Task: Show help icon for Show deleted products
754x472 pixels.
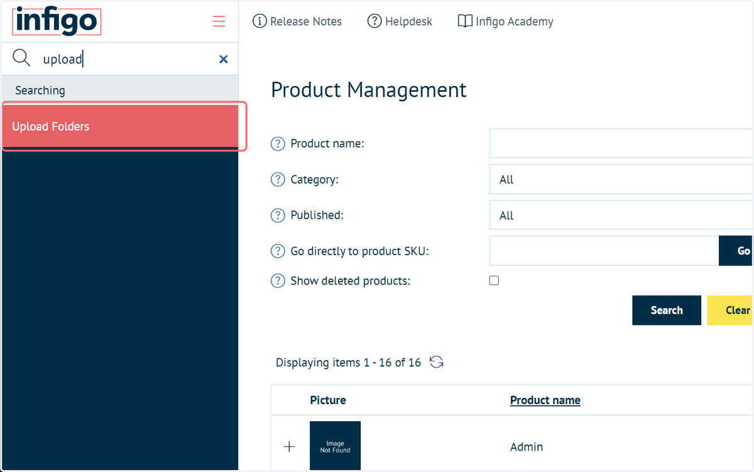Action: tap(278, 281)
